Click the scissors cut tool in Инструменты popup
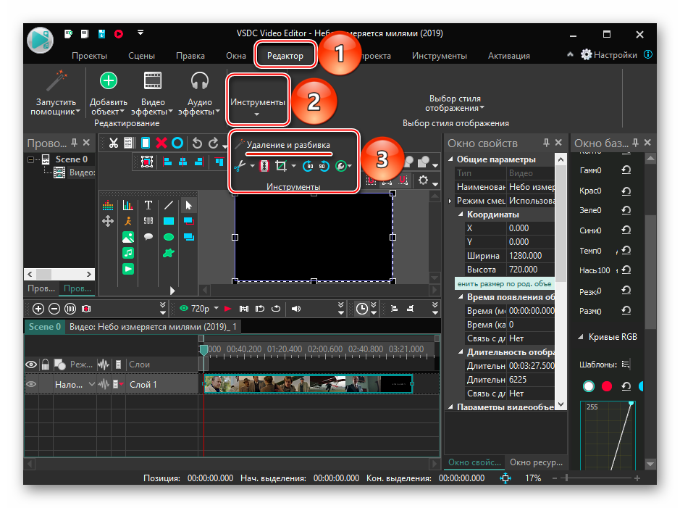680x508 pixels. pyautogui.click(x=240, y=166)
